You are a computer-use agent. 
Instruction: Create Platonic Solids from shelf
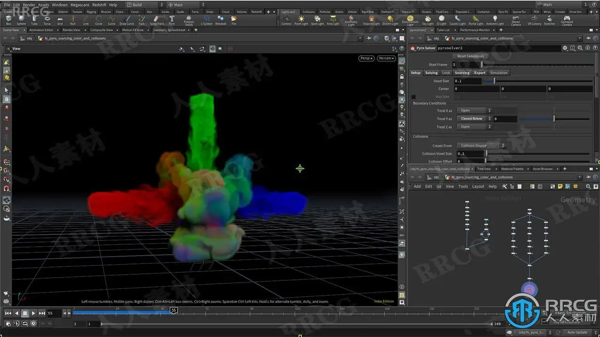tap(189, 20)
